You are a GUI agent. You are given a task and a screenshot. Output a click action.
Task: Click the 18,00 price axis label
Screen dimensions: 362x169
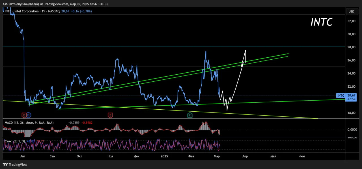pyautogui.click(x=352, y=113)
